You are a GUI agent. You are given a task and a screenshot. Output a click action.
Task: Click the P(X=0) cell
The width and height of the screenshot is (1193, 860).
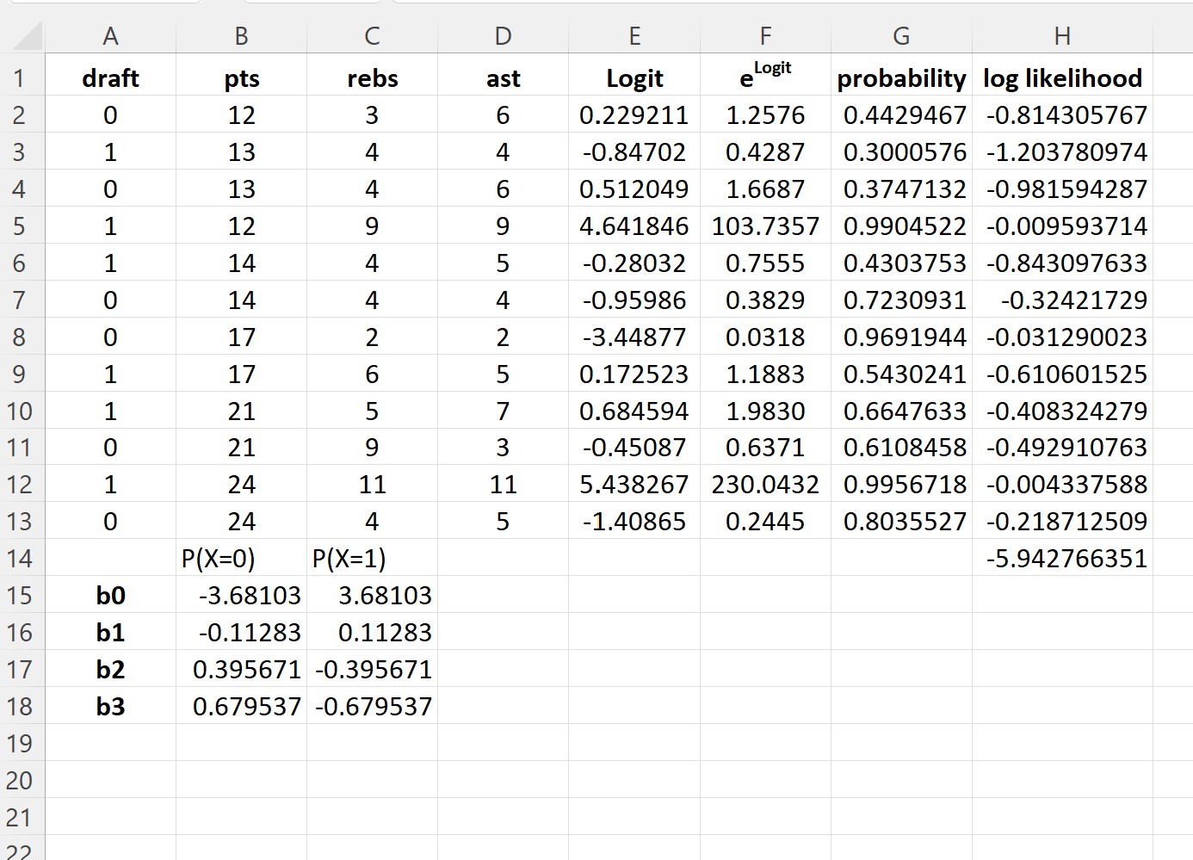(242, 558)
